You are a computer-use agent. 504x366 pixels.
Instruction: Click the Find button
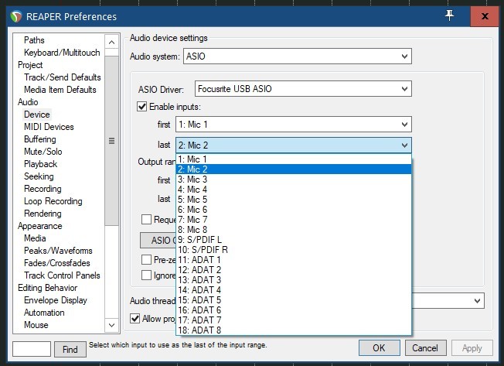pos(70,349)
